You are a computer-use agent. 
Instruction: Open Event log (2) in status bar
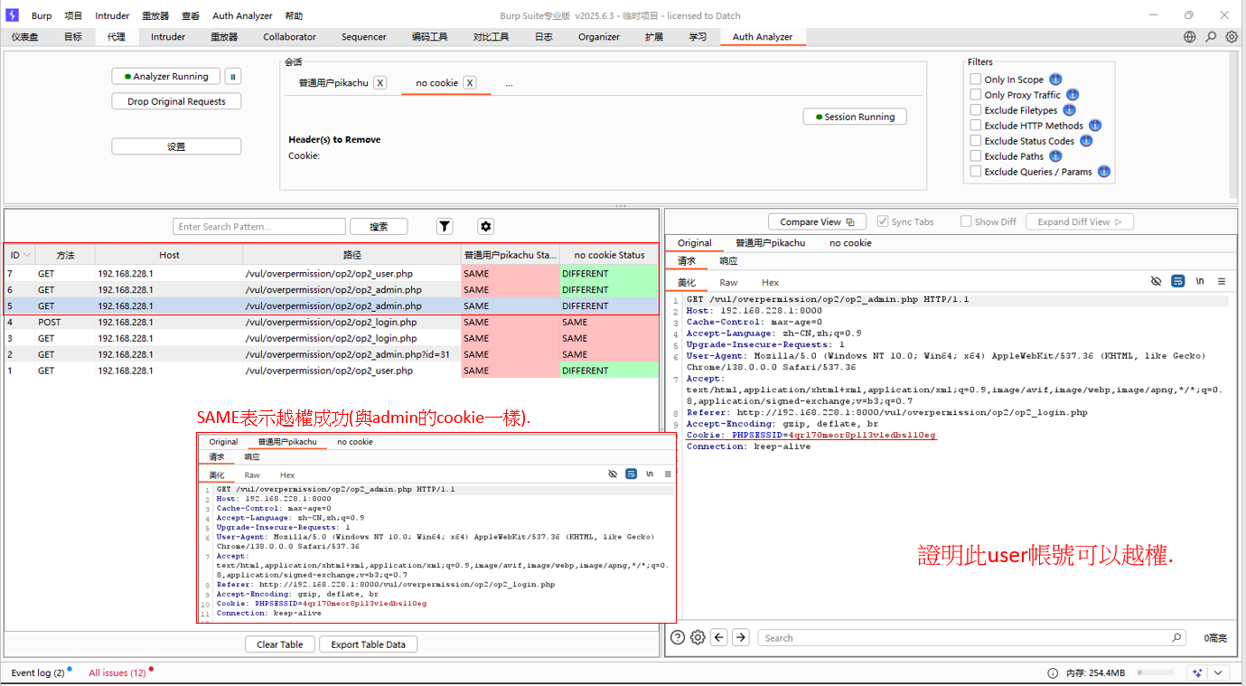point(37,672)
